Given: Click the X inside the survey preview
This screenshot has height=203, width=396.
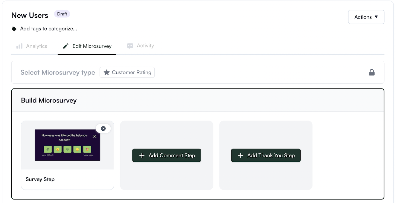Looking at the screenshot, I should click(x=95, y=136).
